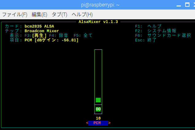This screenshot has height=130, width=195.
Task: Click the F2 システム情報 shortcut label
Action: tap(156, 31)
